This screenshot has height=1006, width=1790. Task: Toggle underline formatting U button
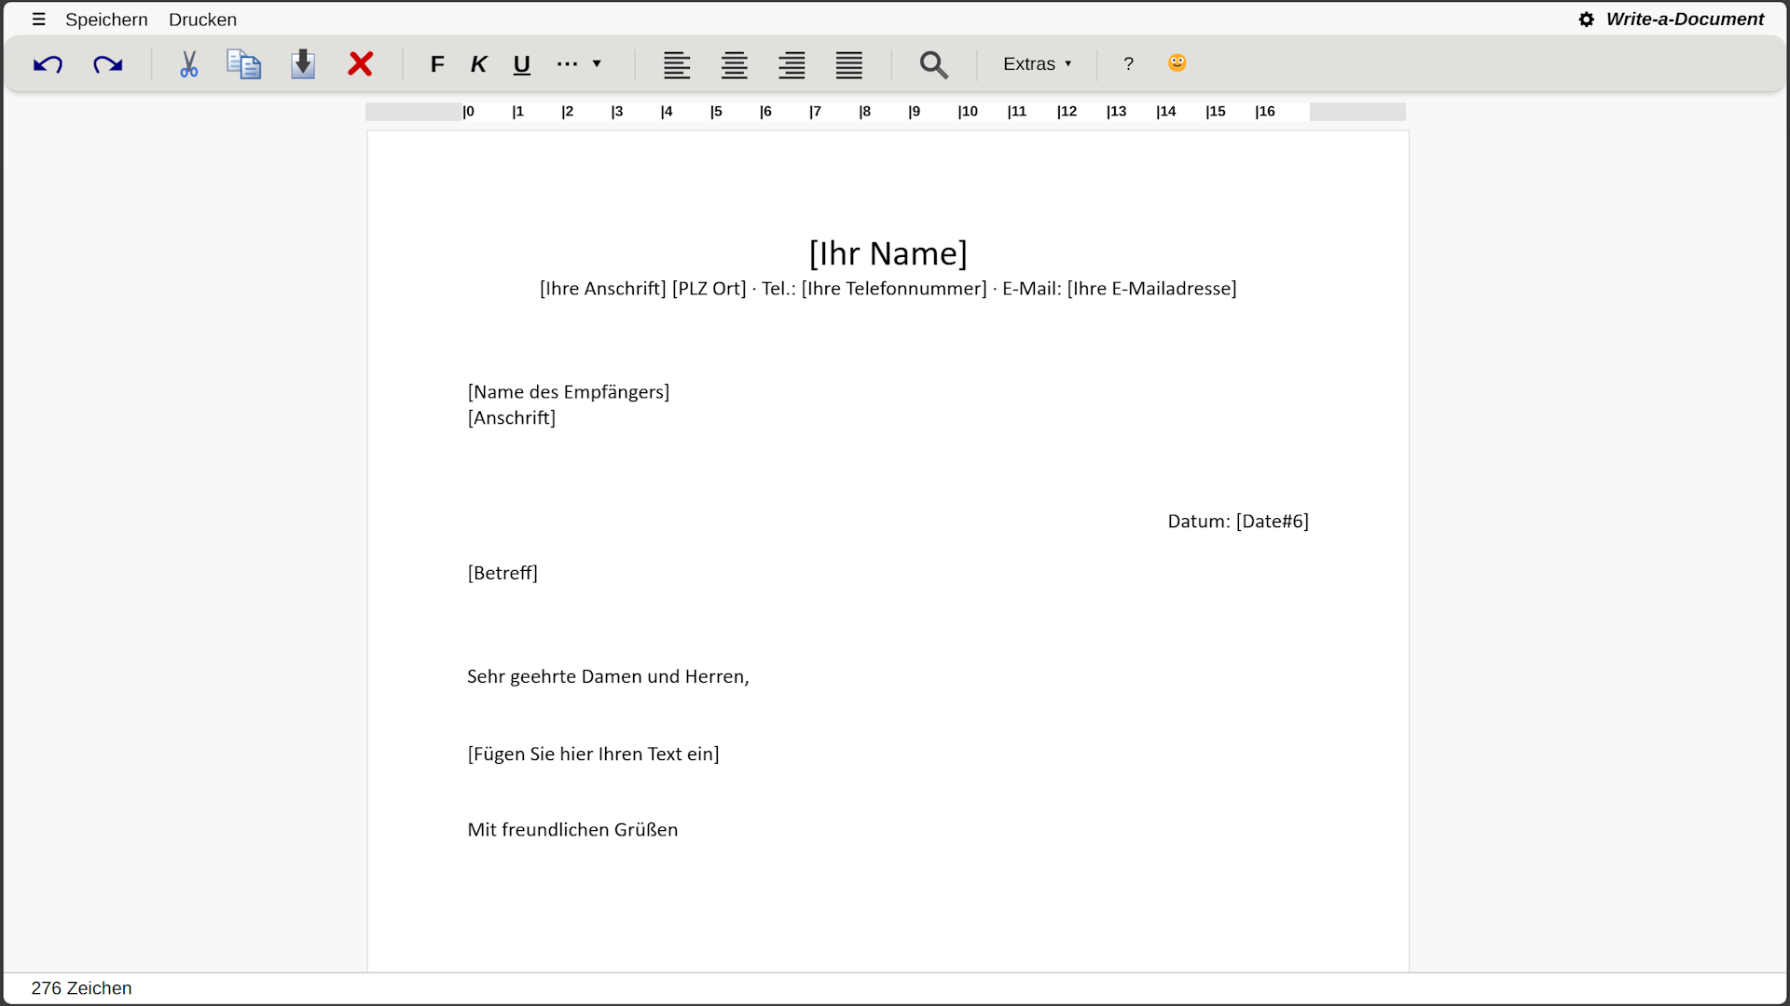pyautogui.click(x=521, y=64)
